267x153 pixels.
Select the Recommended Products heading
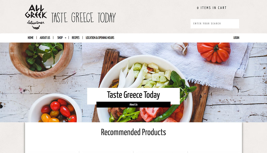133,132
